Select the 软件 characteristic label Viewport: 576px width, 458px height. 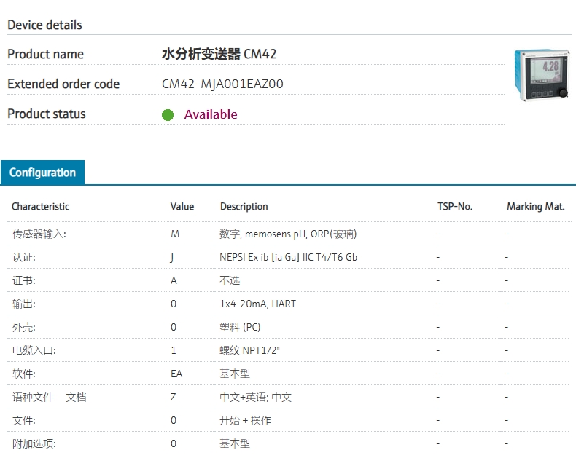(x=24, y=374)
